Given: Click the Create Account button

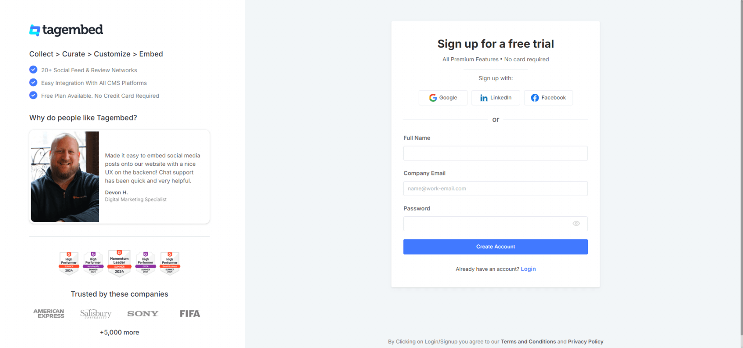Looking at the screenshot, I should (x=495, y=247).
